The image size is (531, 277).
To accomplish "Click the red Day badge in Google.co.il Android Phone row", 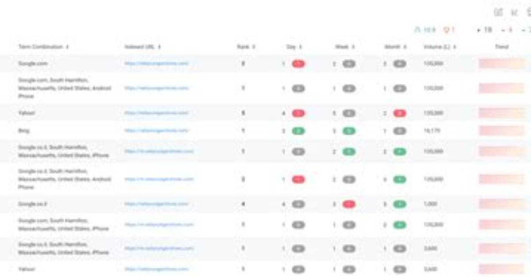I will (299, 180).
